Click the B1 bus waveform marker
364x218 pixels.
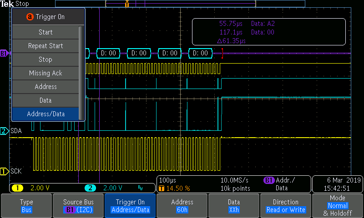4,53
